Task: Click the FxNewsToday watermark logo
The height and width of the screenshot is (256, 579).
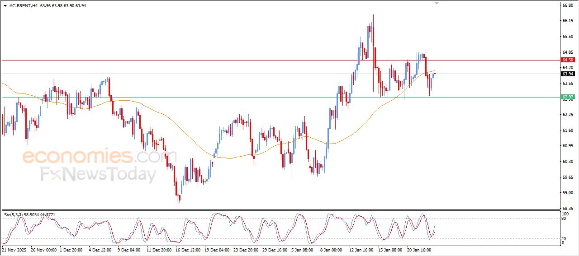Action: pyautogui.click(x=98, y=174)
